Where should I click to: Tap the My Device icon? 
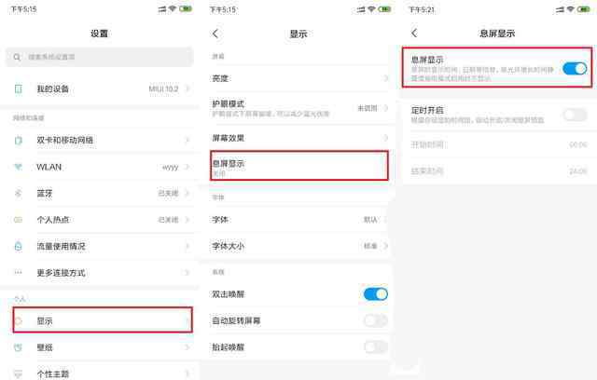click(x=18, y=88)
